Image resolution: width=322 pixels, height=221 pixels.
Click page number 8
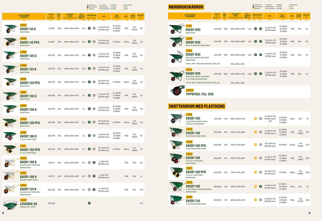click(3, 213)
